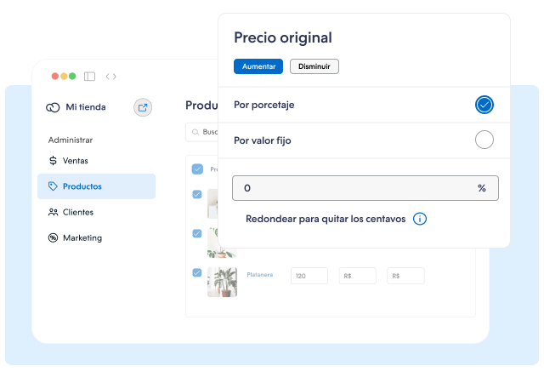Viewport: 544px width, 383px height.
Task: Click the info icon beside Redondear
Action: (x=419, y=219)
